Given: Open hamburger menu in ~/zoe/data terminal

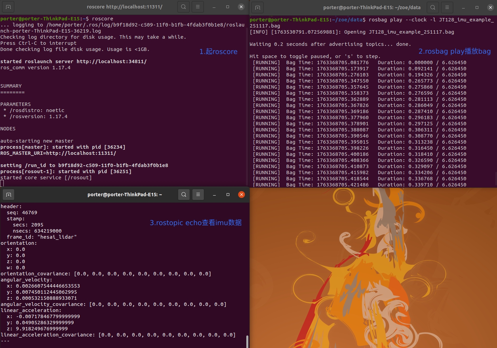Looking at the screenshot, I should coord(447,7).
